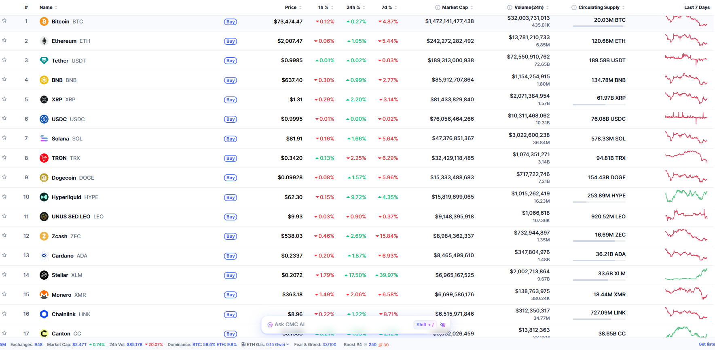Open the Stellar XLM coin page link
The width and height of the screenshot is (715, 350).
67,275
